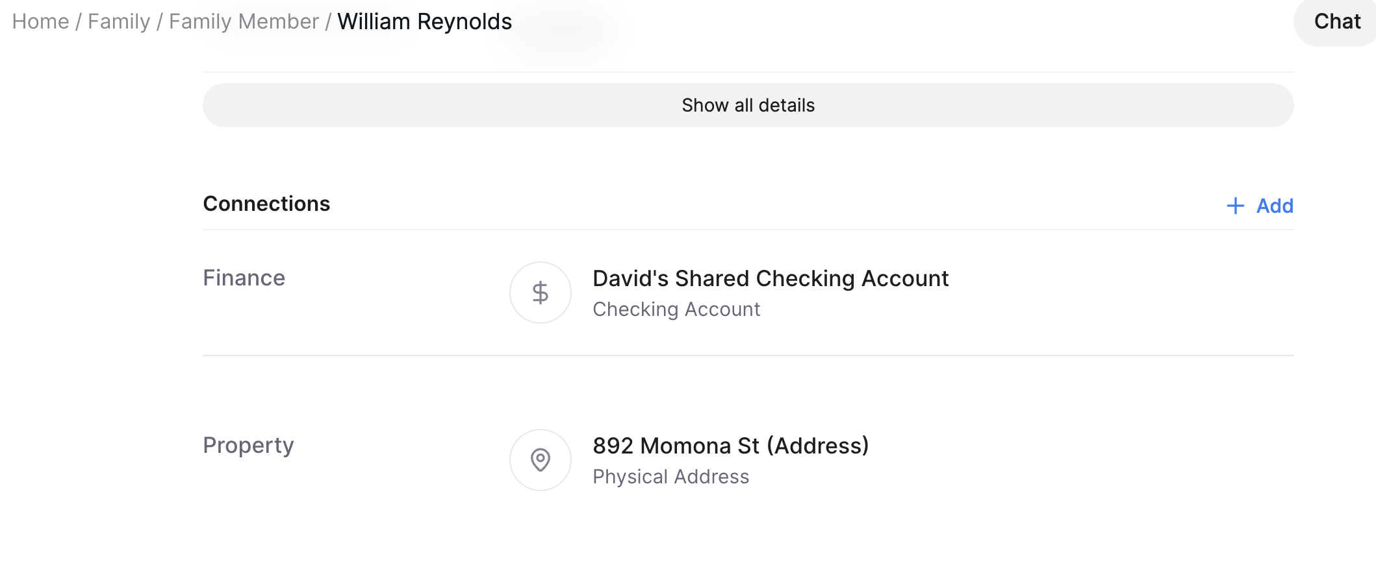The image size is (1376, 580).
Task: Click the slash between Family and Family Member
Action: click(159, 21)
